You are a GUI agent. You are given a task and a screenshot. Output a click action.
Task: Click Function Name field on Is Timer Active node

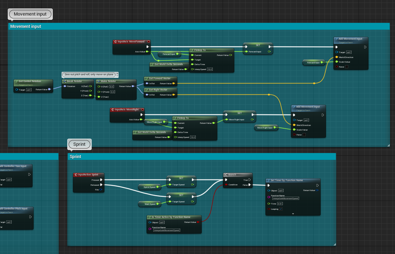point(166,230)
